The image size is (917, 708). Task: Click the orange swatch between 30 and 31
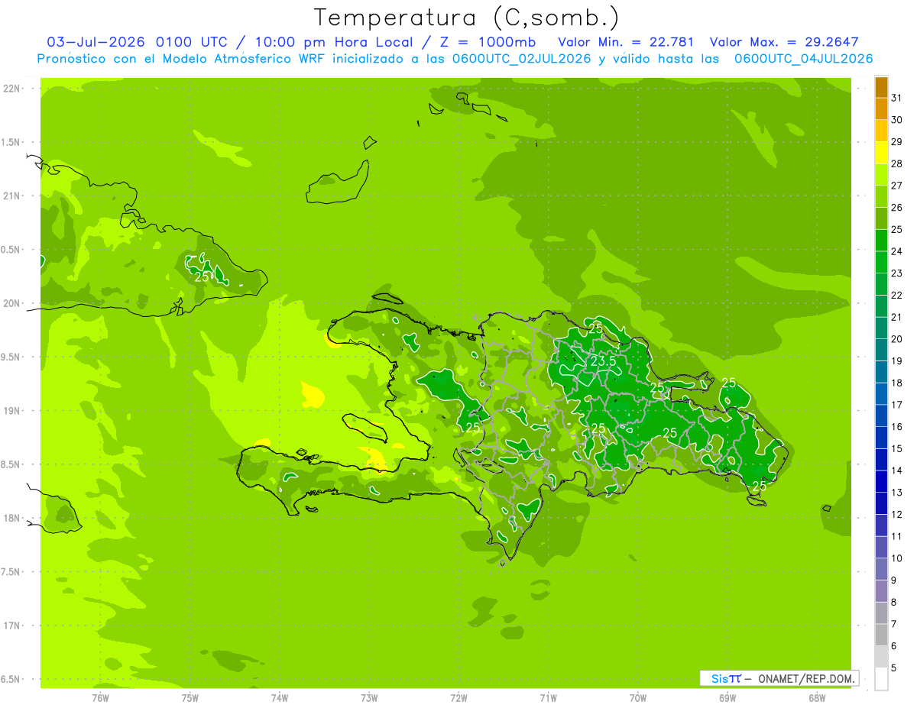click(881, 108)
